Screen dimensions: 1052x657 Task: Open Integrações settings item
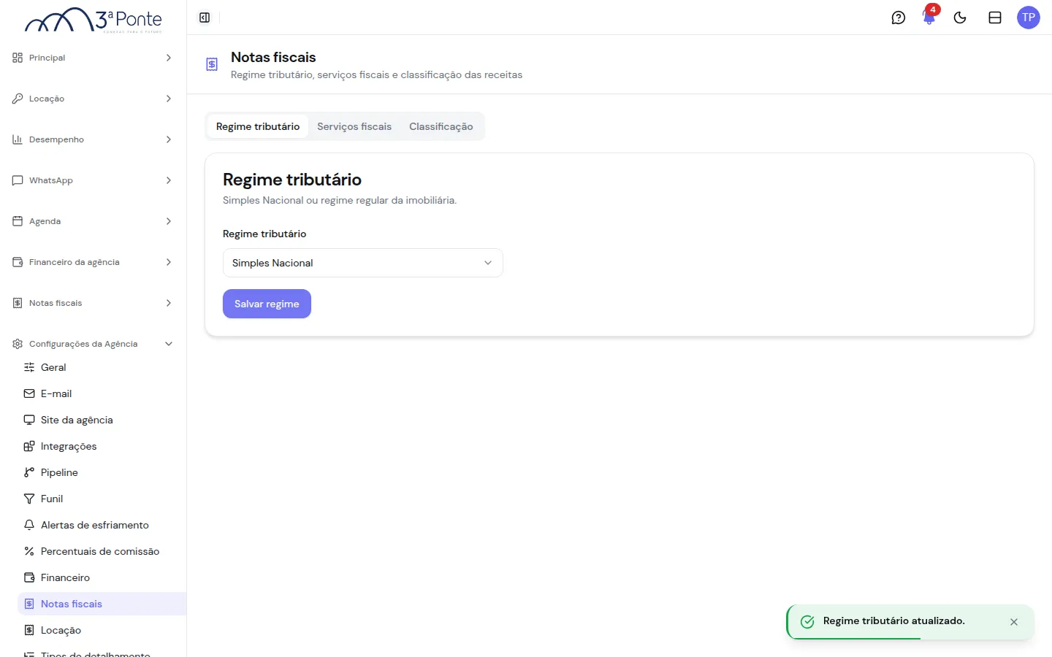point(102,446)
